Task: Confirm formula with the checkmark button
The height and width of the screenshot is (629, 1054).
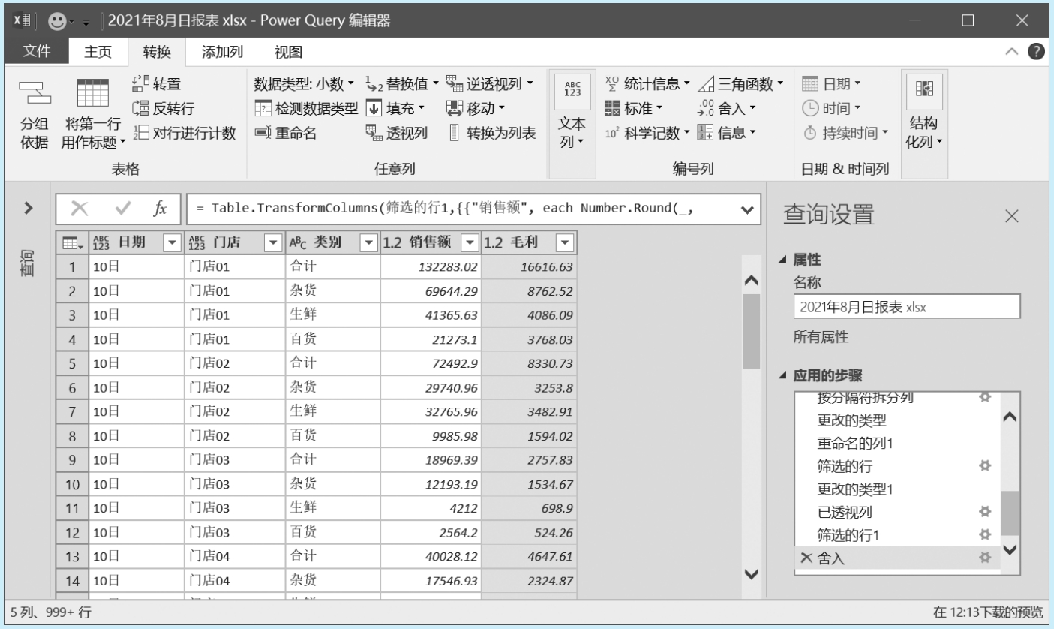Action: [x=123, y=209]
